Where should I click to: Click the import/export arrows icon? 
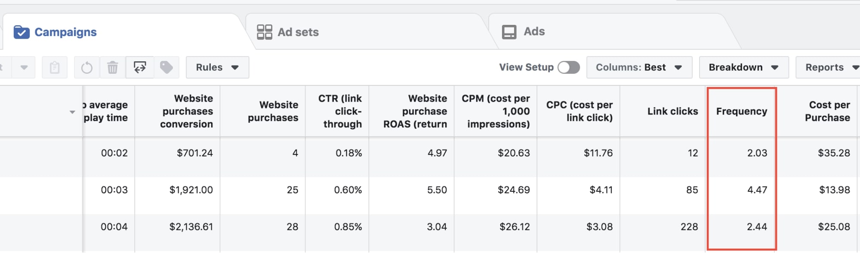(140, 67)
